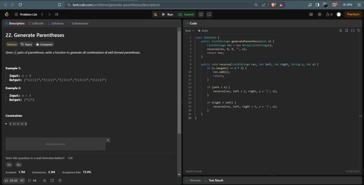This screenshot has width=364, height=185.
Task: Click the LeetCode logo icon
Action: (x=7, y=15)
